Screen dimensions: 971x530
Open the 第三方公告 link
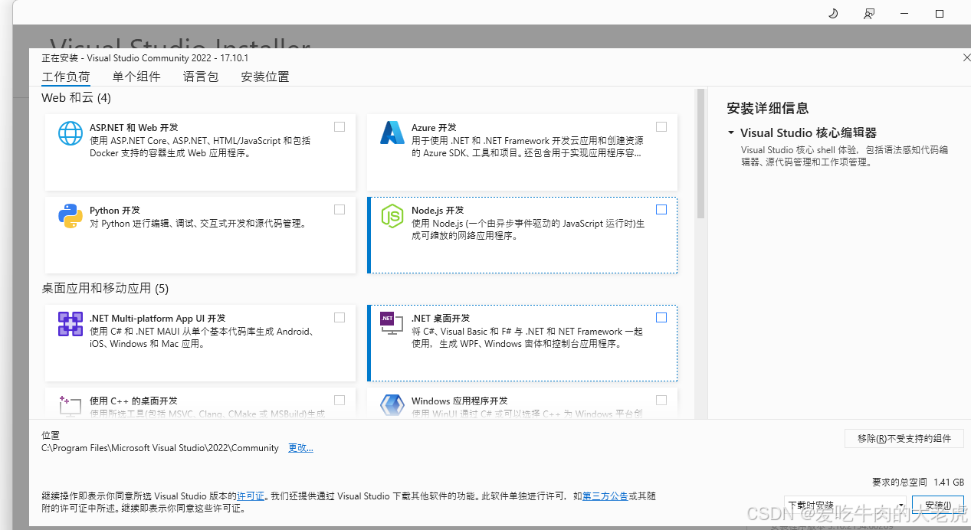[x=605, y=496]
